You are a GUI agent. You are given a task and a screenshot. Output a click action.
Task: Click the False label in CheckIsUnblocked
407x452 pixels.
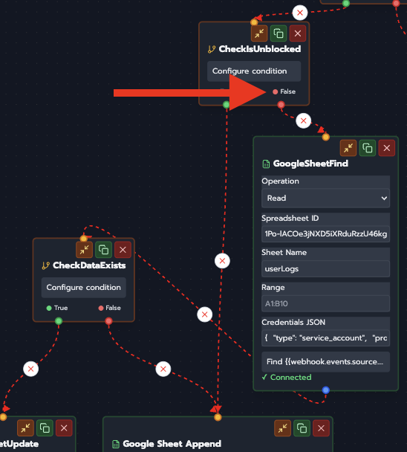pyautogui.click(x=287, y=91)
